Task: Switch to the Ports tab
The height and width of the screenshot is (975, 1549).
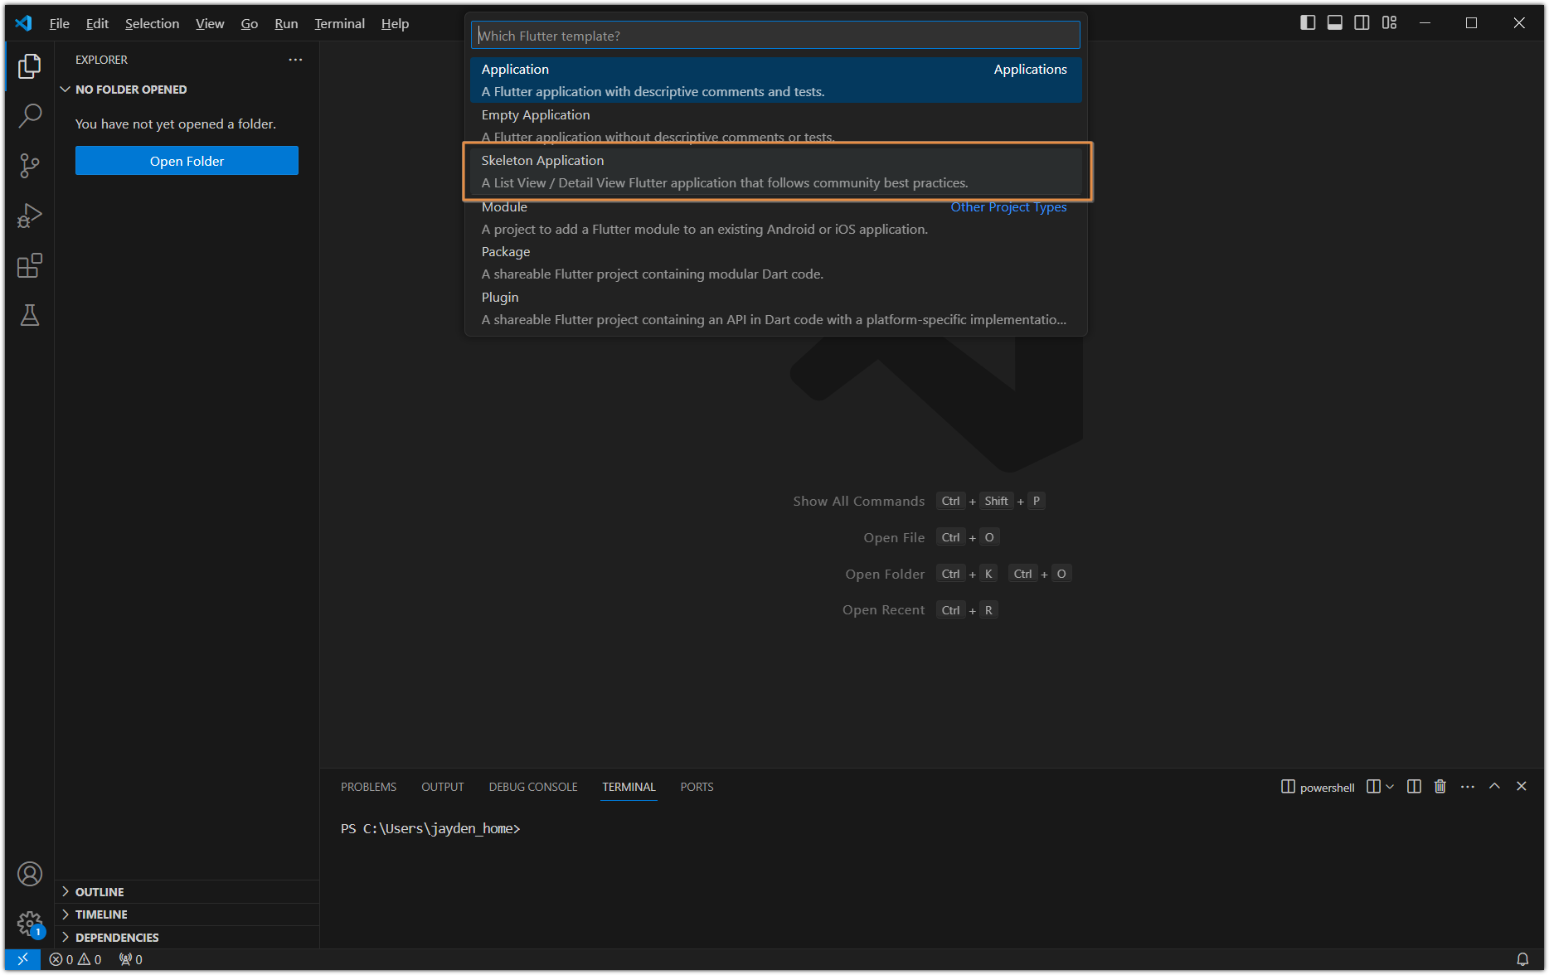Action: 697,787
